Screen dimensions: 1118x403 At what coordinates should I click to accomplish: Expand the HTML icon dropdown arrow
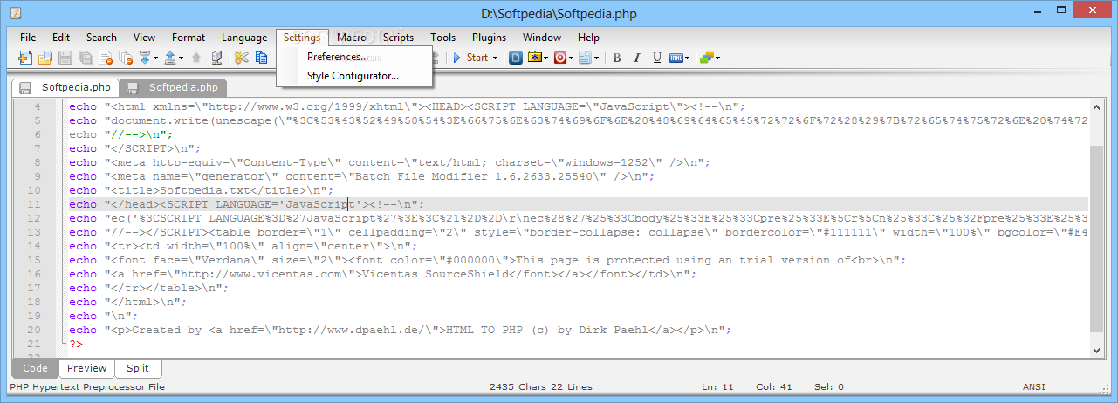687,58
